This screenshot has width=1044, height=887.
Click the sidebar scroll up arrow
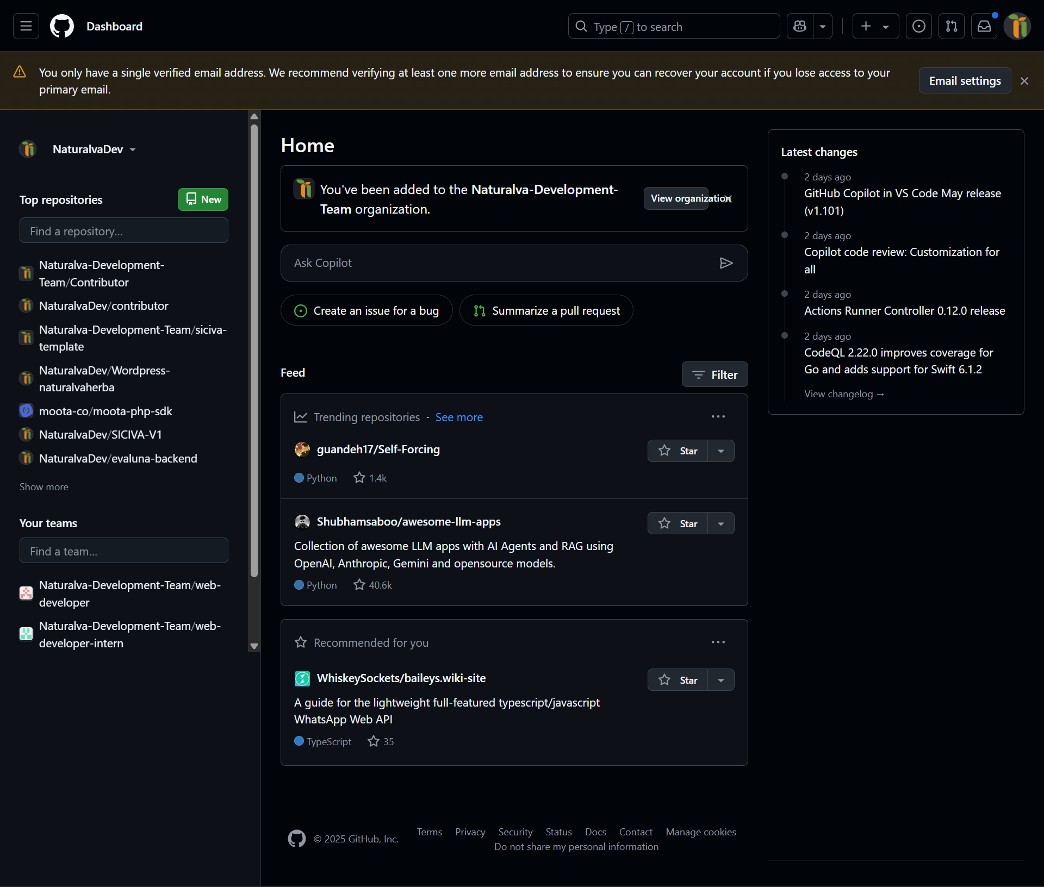click(254, 116)
